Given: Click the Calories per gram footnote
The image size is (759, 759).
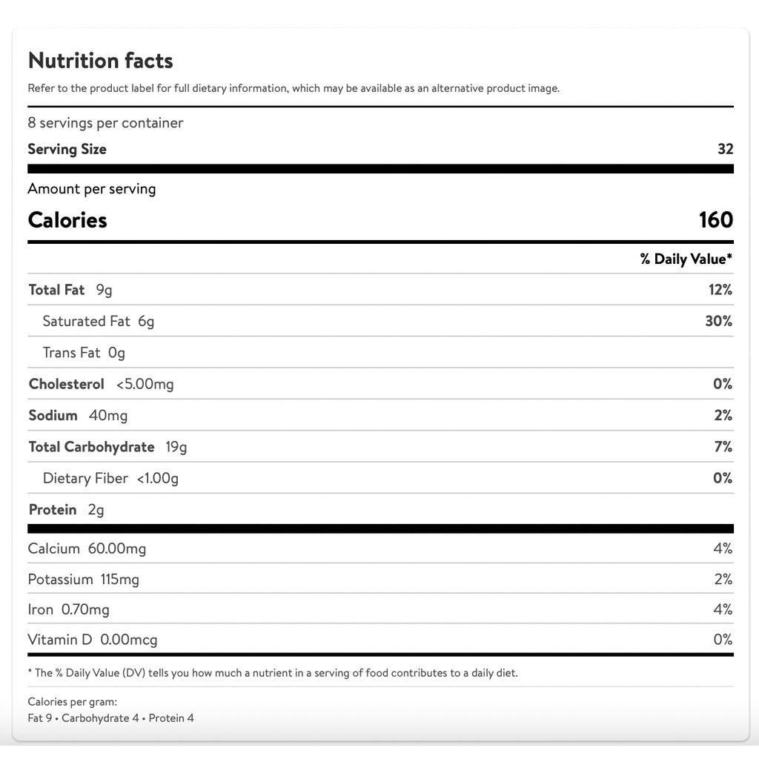Looking at the screenshot, I should pyautogui.click(x=73, y=702).
